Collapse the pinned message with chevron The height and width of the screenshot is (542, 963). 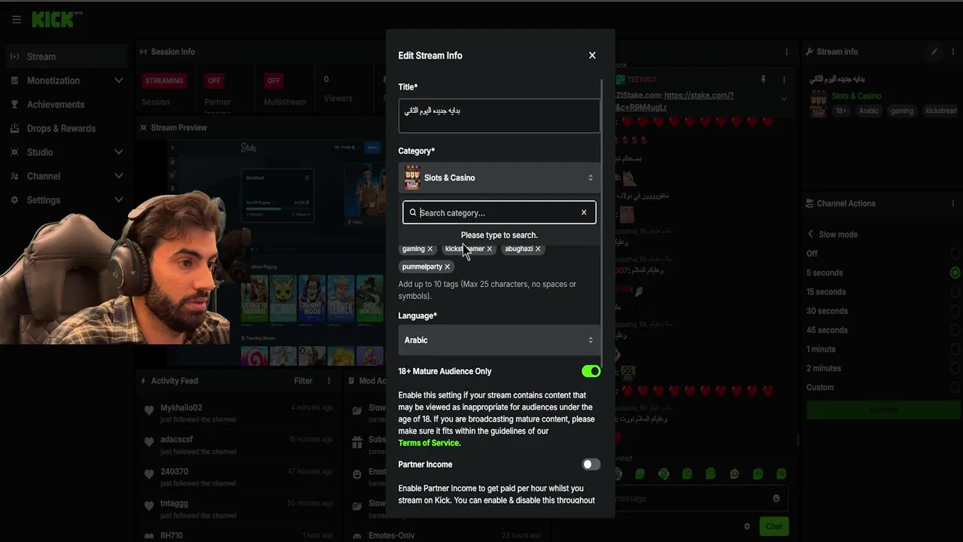click(x=784, y=99)
